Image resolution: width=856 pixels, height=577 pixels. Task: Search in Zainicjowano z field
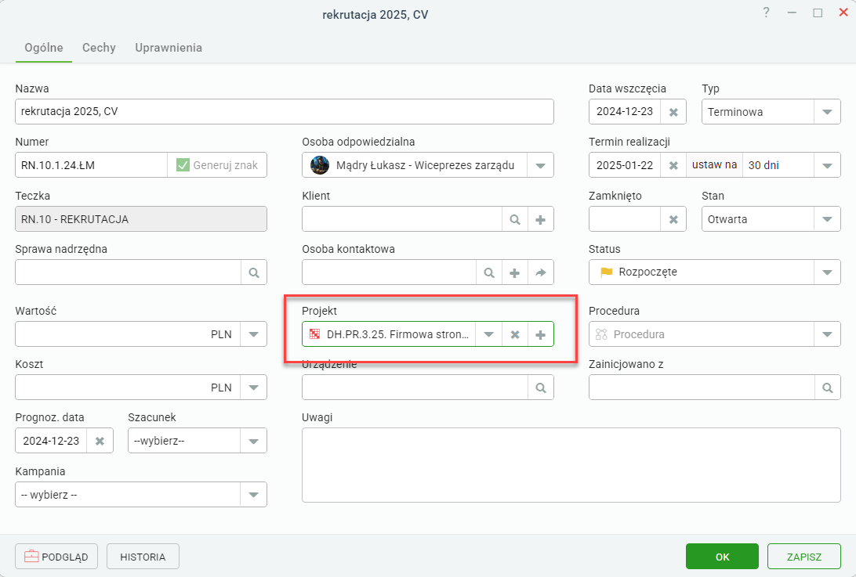pos(828,388)
